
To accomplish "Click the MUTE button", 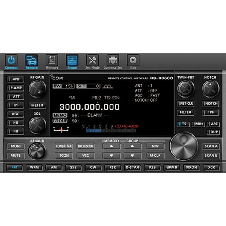I will [16, 156].
